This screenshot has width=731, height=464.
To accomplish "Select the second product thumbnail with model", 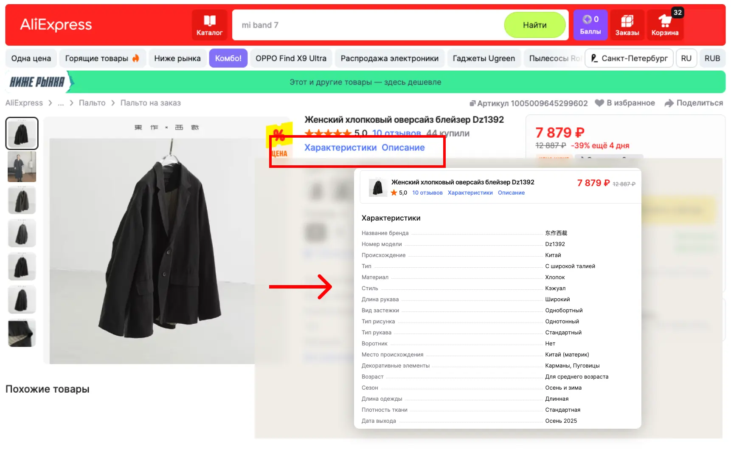I will (22, 167).
